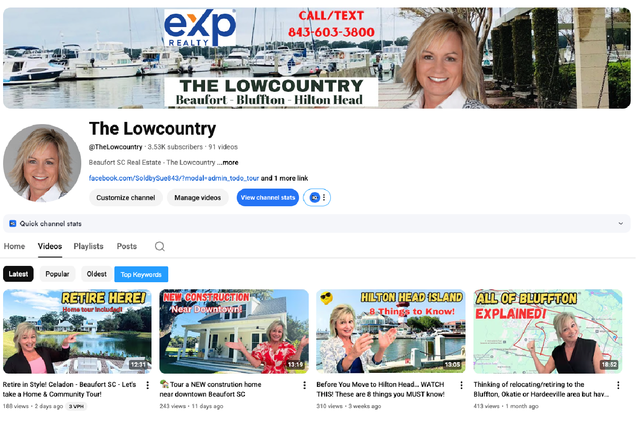Click the Top Keywords blue button
Image resolution: width=636 pixels, height=424 pixels.
pyautogui.click(x=141, y=274)
